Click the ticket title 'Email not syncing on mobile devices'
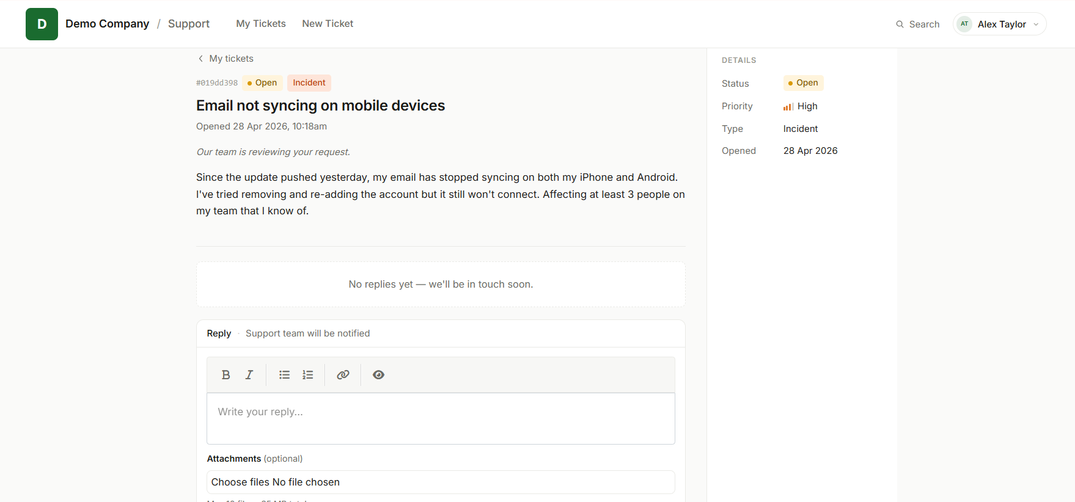This screenshot has height=502, width=1075. click(320, 106)
